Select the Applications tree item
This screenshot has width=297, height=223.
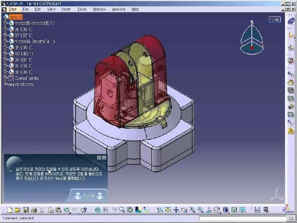21,84
